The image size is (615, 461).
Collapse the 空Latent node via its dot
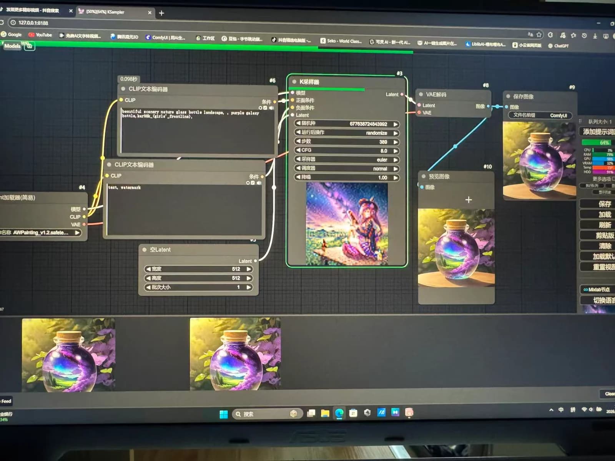[145, 250]
